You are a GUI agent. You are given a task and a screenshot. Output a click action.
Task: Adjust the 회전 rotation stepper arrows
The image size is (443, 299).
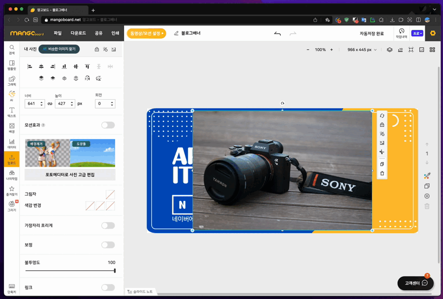click(x=112, y=104)
